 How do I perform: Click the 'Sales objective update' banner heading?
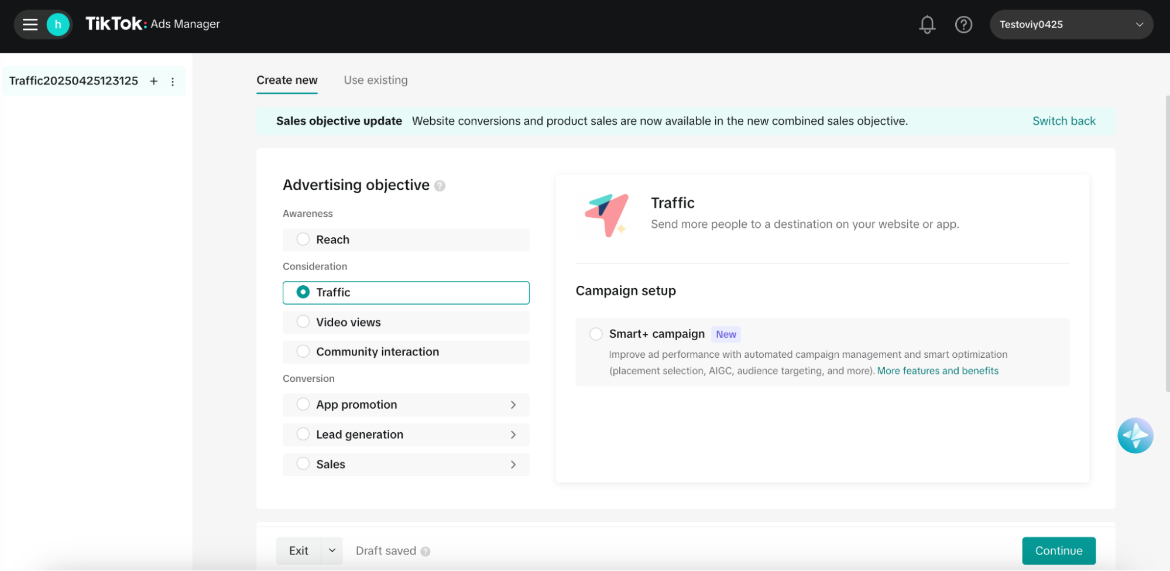pyautogui.click(x=339, y=121)
